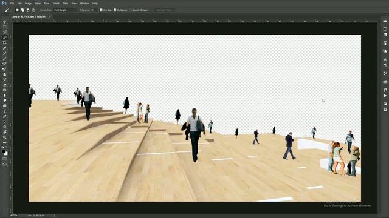Image resolution: width=389 pixels, height=218 pixels.
Task: Select the Crop tool
Action: coord(4,43)
